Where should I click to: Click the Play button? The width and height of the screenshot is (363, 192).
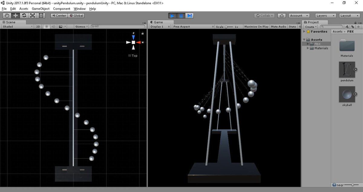point(172,15)
